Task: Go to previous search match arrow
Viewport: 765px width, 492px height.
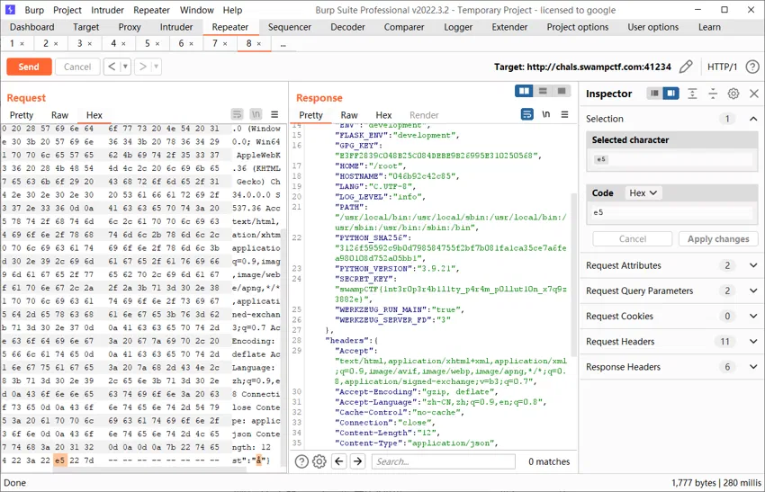Action: tap(339, 461)
